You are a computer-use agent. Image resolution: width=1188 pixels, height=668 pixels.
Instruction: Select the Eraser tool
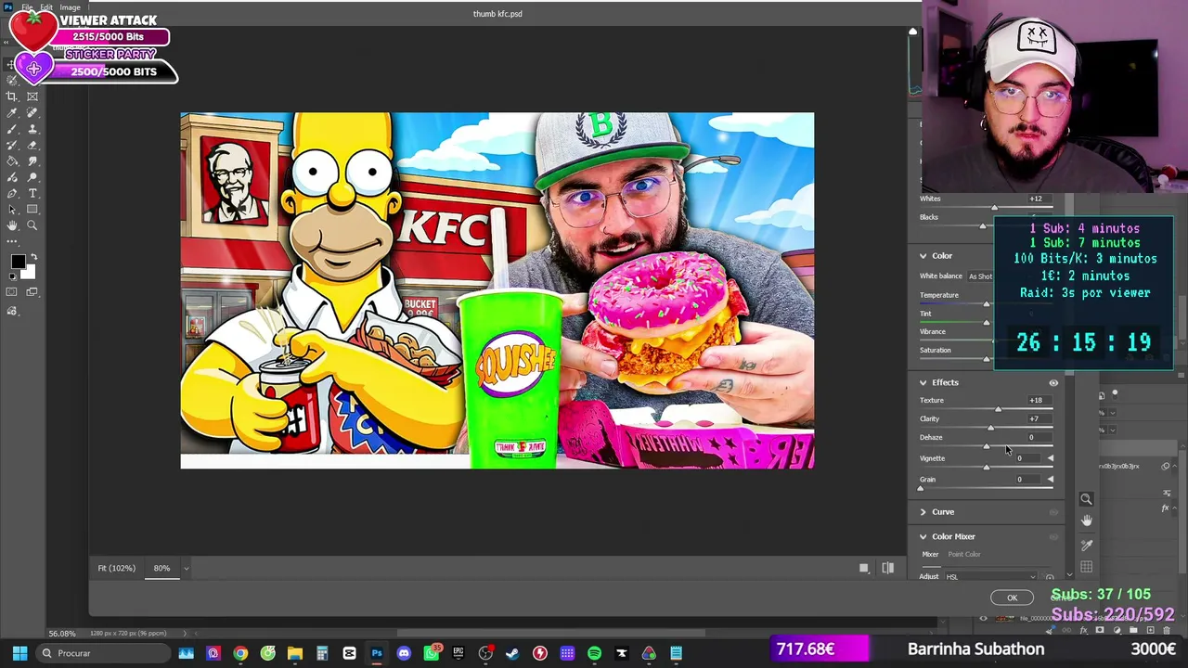(32, 146)
